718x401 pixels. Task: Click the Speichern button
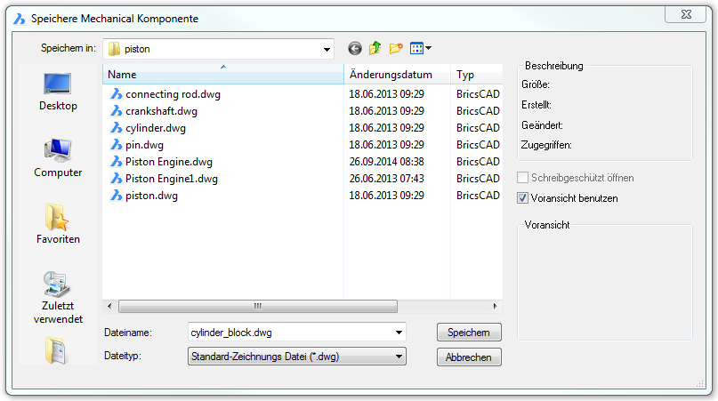tap(469, 333)
